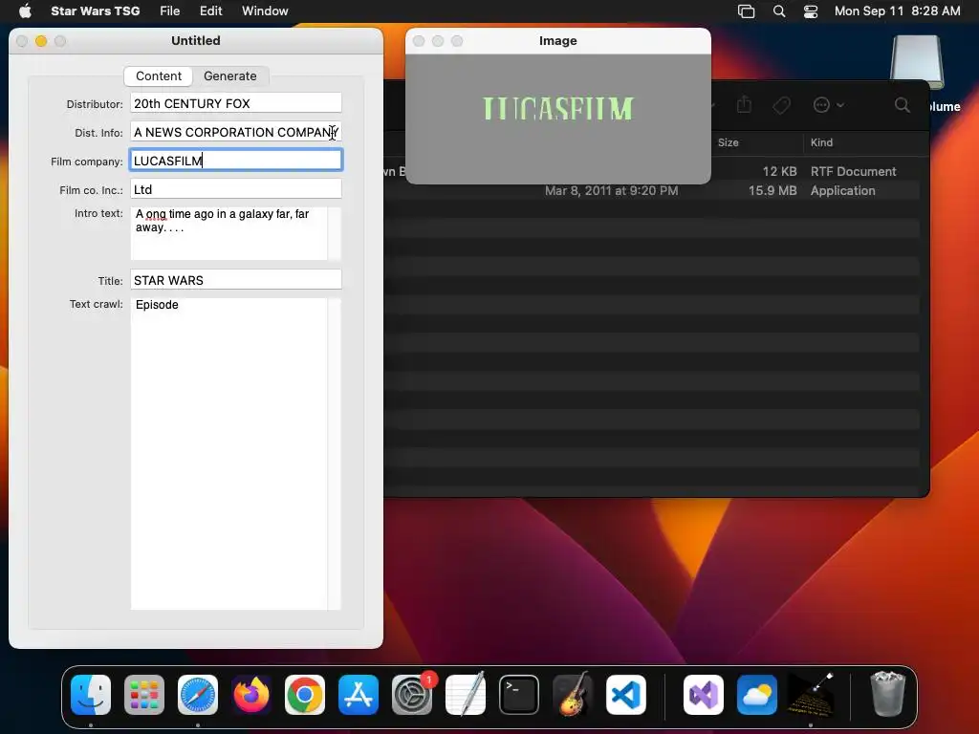This screenshot has height=734, width=979.
Task: Click the Film company field with LUCASFILM
Action: (x=236, y=161)
